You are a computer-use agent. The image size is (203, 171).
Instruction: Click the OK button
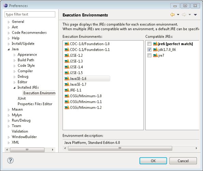coord(153,161)
